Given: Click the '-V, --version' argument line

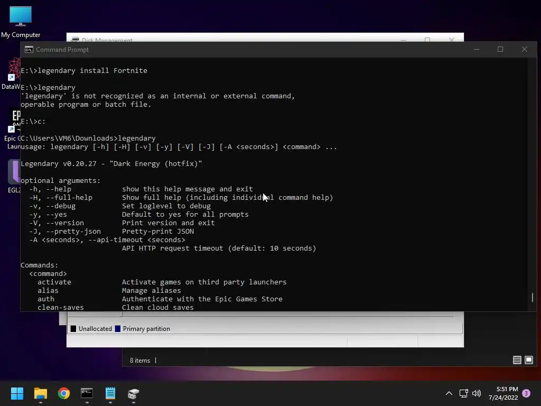Looking at the screenshot, I should coord(122,223).
